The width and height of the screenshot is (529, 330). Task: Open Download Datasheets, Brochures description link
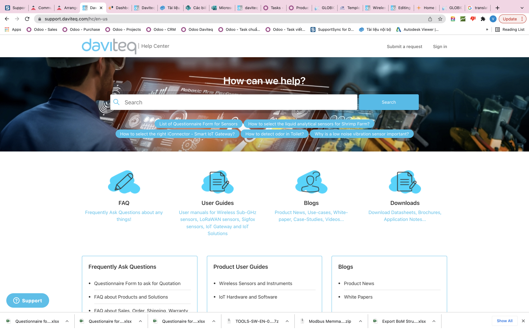click(405, 216)
